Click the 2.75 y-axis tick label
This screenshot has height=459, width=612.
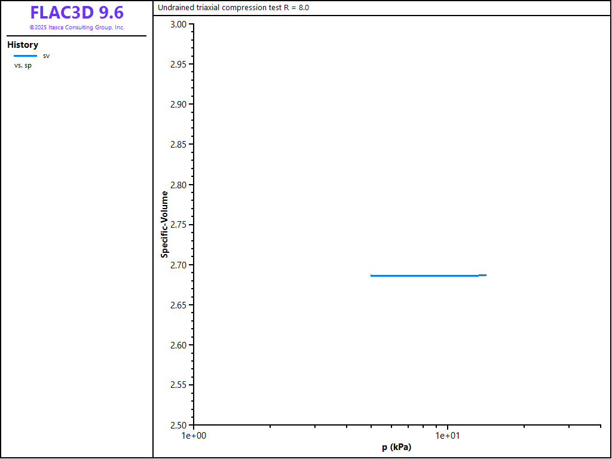point(178,225)
